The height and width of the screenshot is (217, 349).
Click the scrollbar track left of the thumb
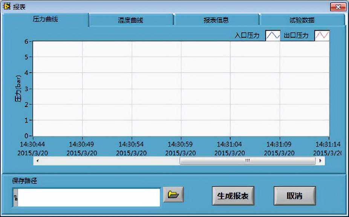click(109, 161)
